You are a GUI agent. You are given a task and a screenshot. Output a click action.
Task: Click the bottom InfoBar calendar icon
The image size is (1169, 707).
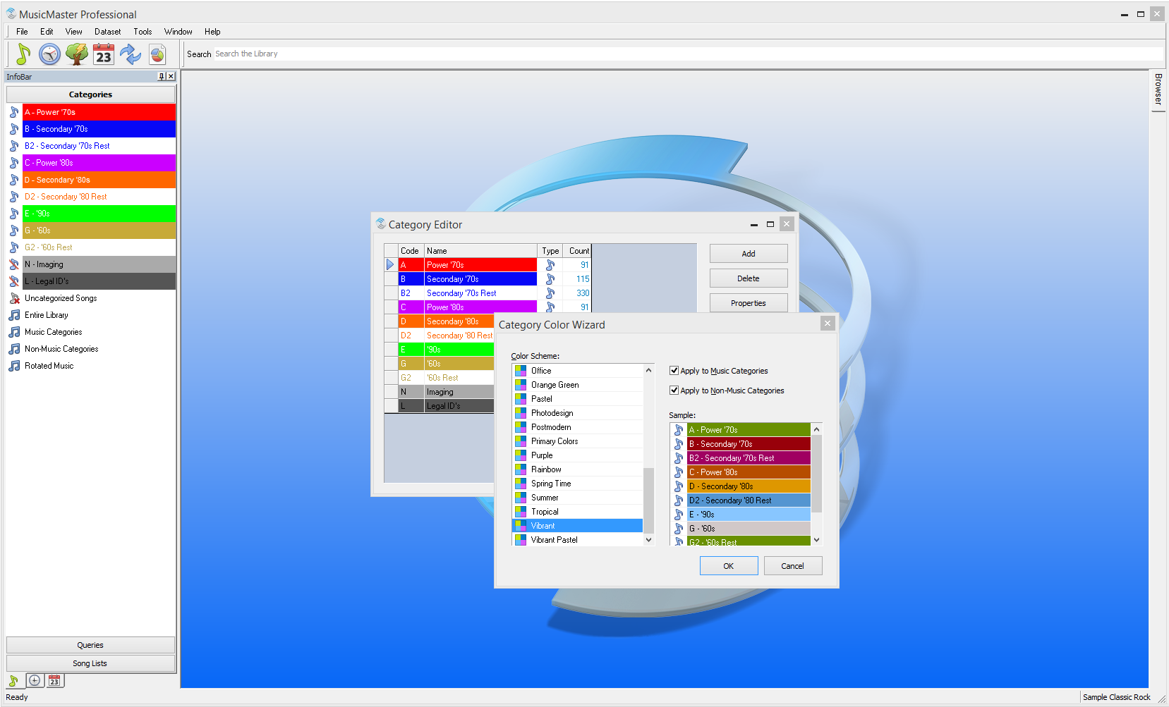tap(54, 680)
